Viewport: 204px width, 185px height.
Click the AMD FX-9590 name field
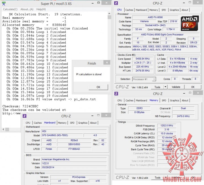(155, 17)
